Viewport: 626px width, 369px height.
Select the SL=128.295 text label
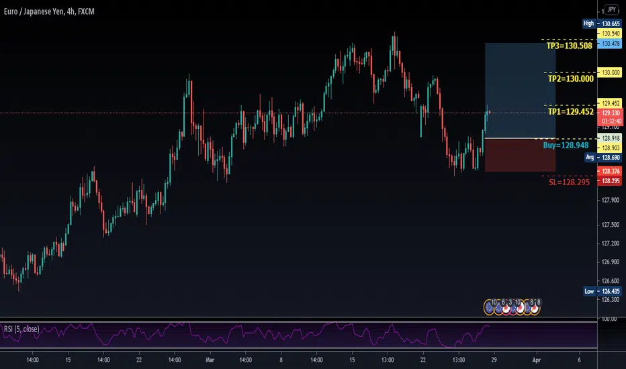coord(569,182)
